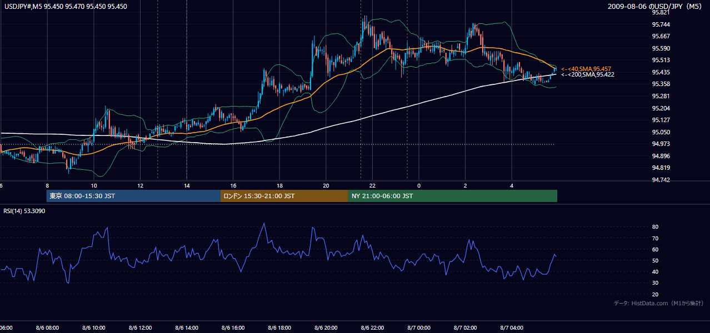Screen dimensions: 710x333
Task: Select the 200 SMA 95.422 label
Action: (x=587, y=74)
